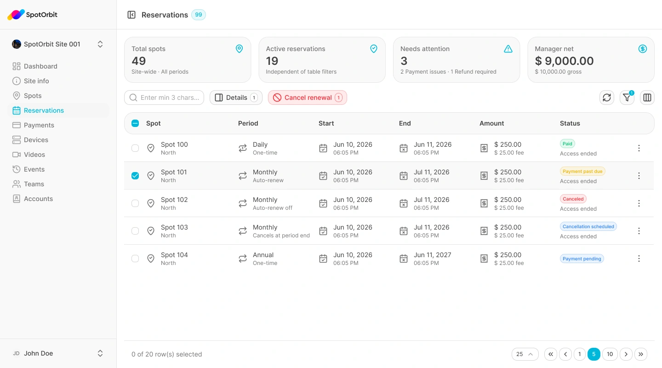Go to the next page
This screenshot has height=368, width=662.
[626, 354]
